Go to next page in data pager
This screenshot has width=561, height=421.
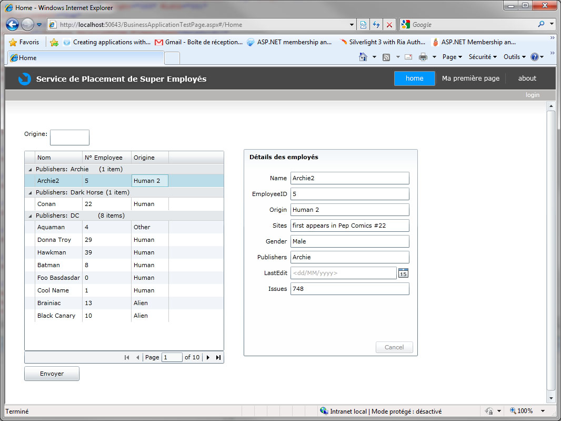pos(208,357)
